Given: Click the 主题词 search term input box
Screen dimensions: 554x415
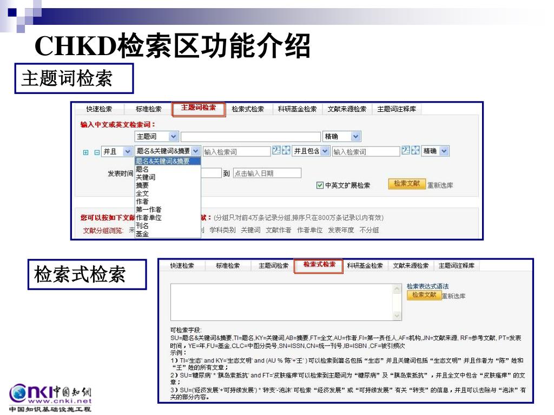Looking at the screenshot, I should click(250, 137).
